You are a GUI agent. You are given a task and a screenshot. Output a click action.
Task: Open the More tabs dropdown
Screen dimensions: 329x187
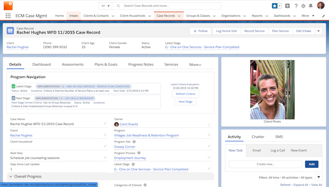coord(195,65)
